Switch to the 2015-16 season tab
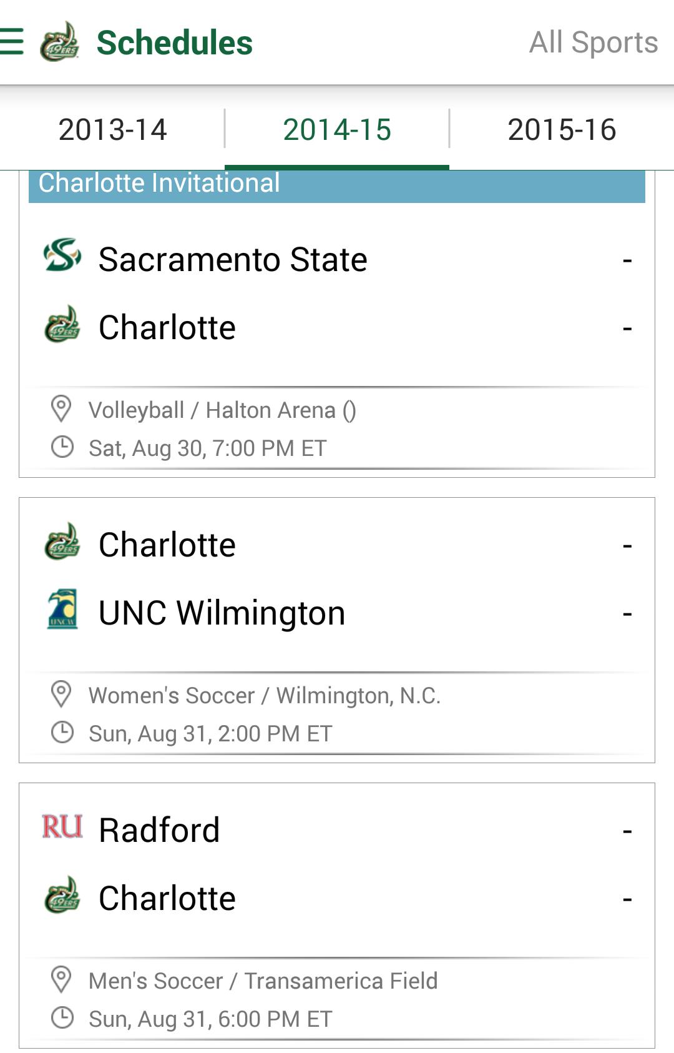Viewport: 674px width, 1053px height. (562, 130)
